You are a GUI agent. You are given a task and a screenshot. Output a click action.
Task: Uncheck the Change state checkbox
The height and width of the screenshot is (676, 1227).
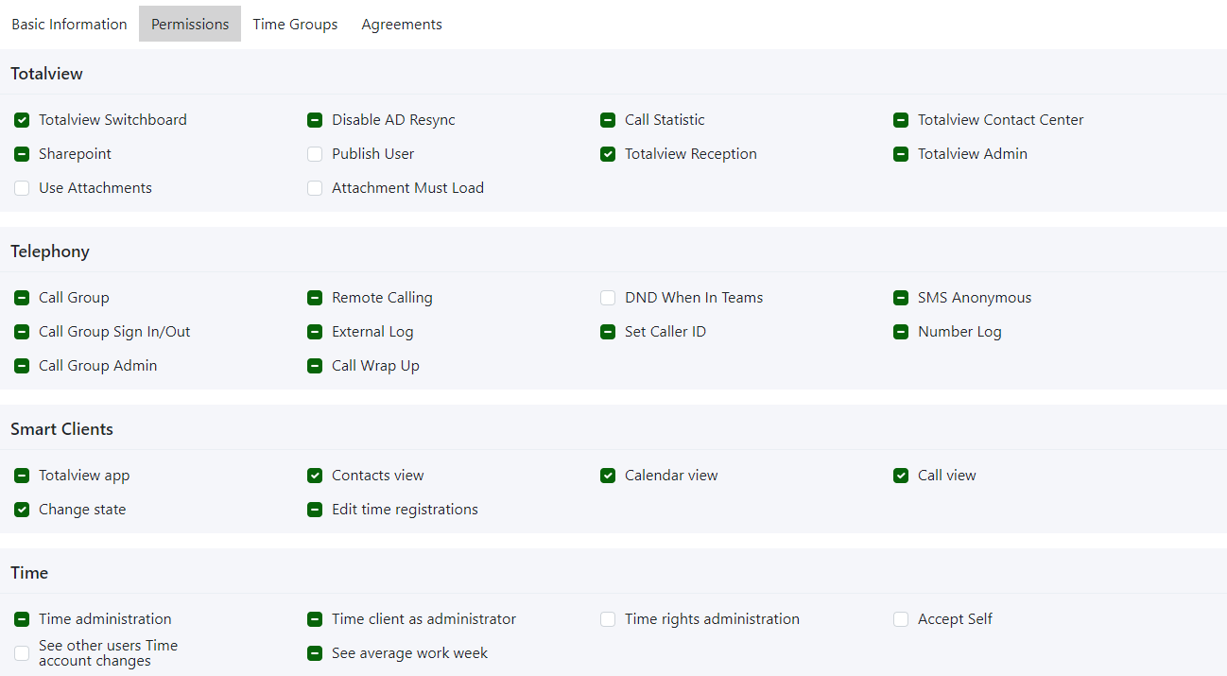tap(22, 510)
